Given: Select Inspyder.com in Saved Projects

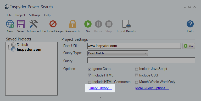Looking at the screenshot, I should 29,49.
